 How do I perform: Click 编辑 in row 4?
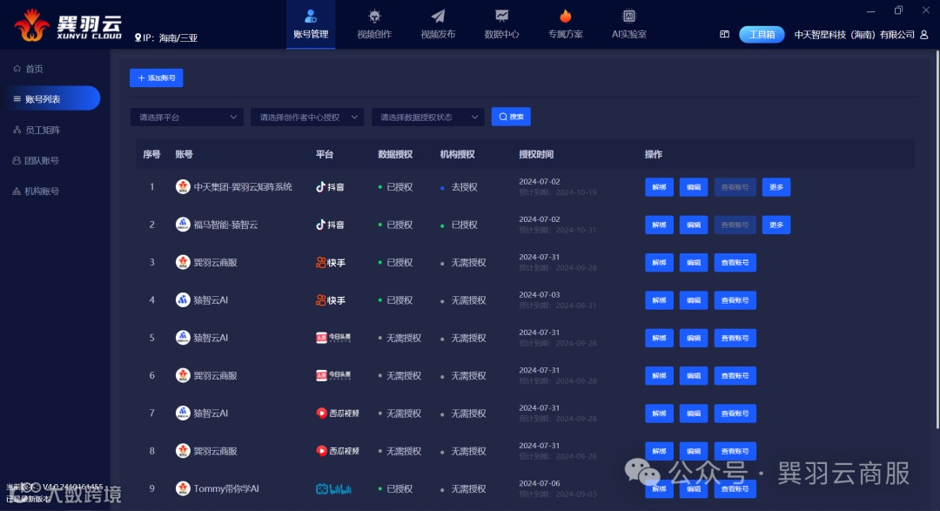click(694, 300)
